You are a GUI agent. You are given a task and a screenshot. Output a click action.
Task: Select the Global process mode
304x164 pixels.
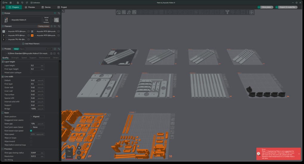[x=16, y=49]
